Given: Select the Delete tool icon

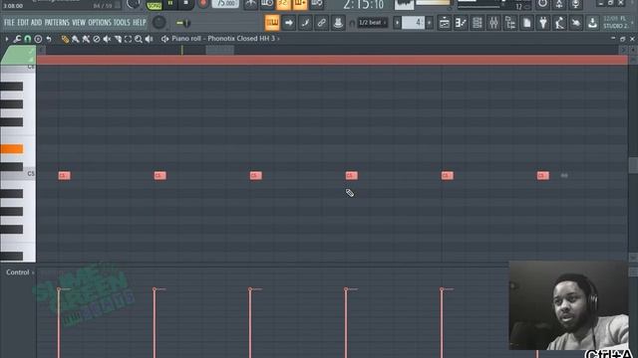Looking at the screenshot, I should click(x=97, y=39).
